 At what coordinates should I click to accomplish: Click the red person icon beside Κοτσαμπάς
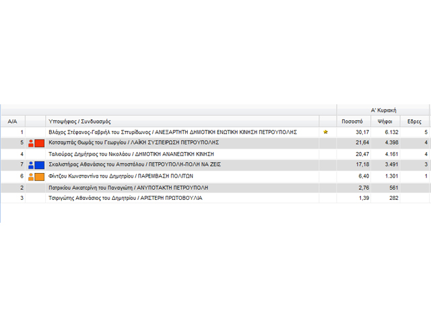[x=31, y=143]
